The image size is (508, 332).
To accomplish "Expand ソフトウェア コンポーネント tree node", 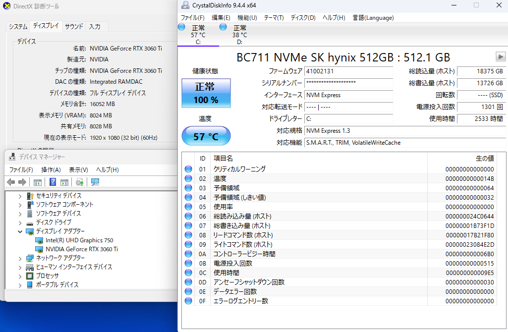I will [20, 205].
